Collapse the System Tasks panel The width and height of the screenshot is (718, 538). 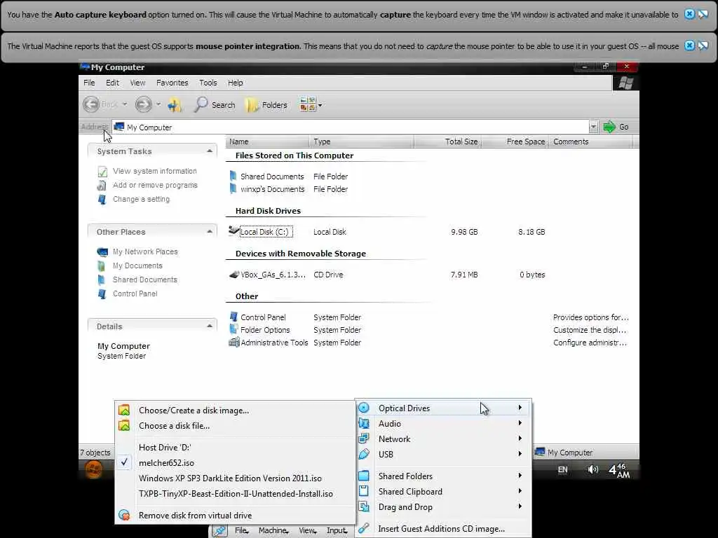pyautogui.click(x=209, y=151)
